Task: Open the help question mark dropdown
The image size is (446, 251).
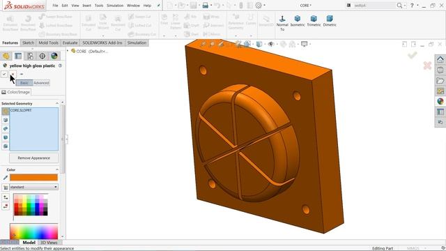Action: pyautogui.click(x=417, y=6)
